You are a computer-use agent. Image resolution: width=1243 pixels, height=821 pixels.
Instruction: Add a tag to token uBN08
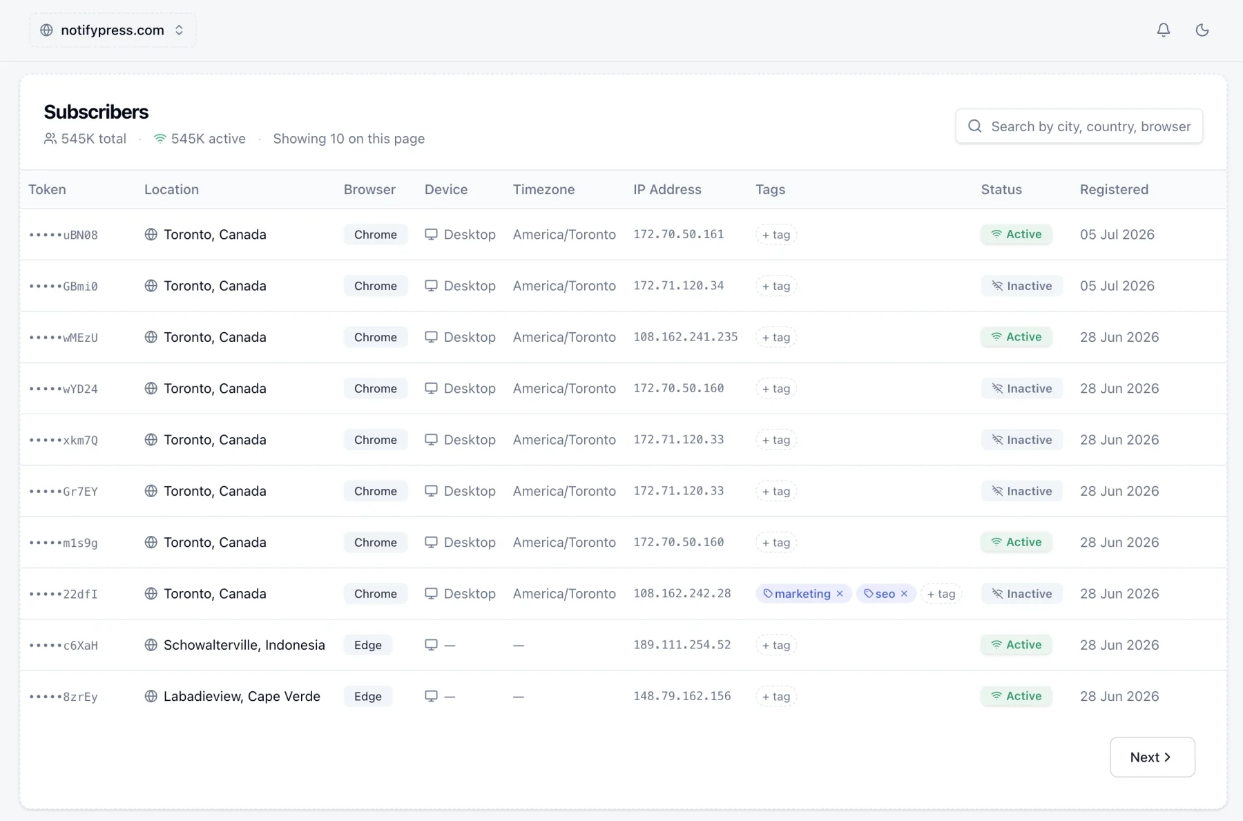pos(776,235)
